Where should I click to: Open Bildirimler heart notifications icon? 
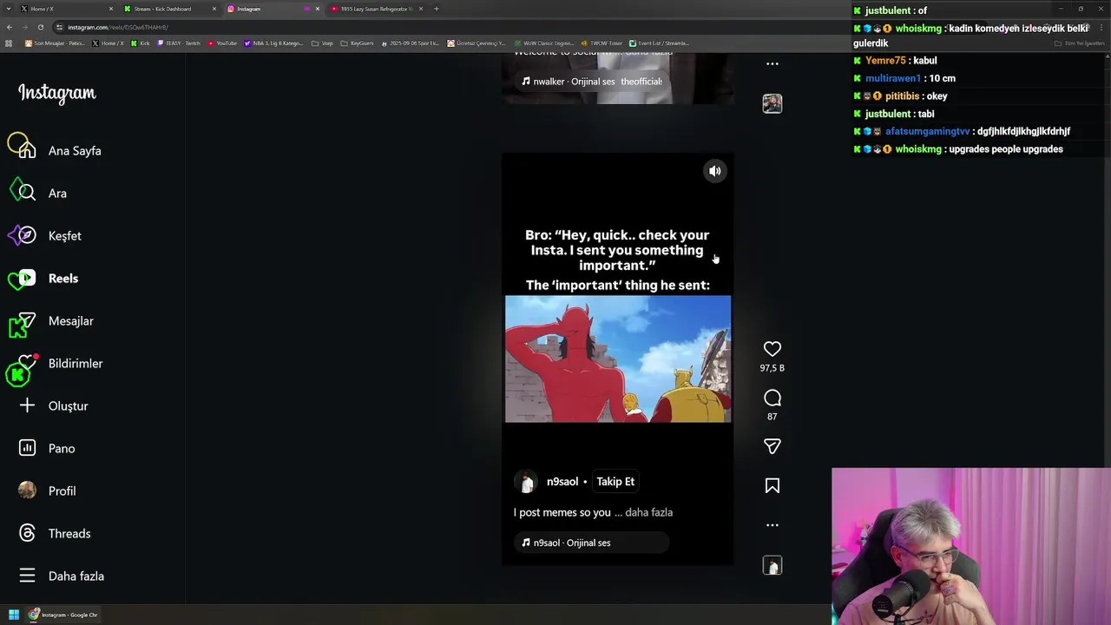[x=27, y=364]
